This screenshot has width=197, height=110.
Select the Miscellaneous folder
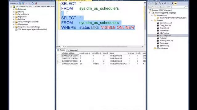click(162, 48)
